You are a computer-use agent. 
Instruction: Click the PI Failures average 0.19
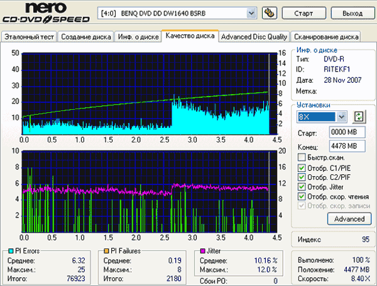pyautogui.click(x=175, y=260)
